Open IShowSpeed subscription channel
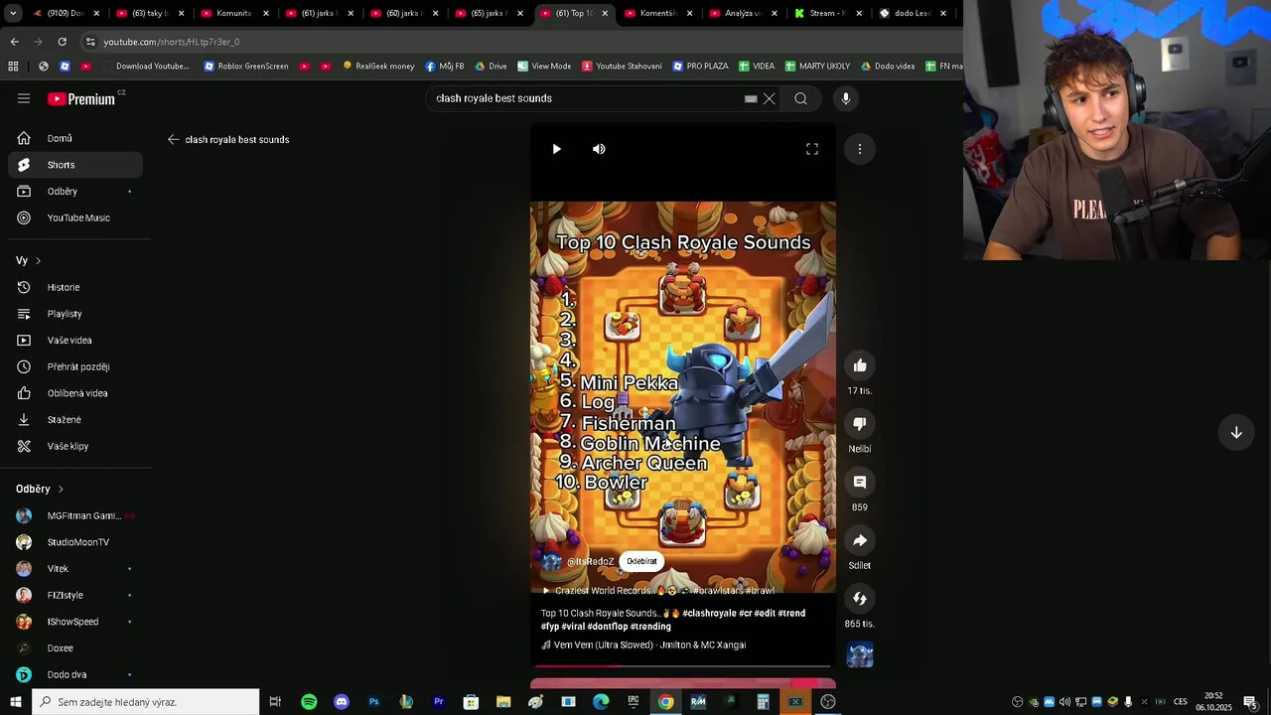 point(75,622)
